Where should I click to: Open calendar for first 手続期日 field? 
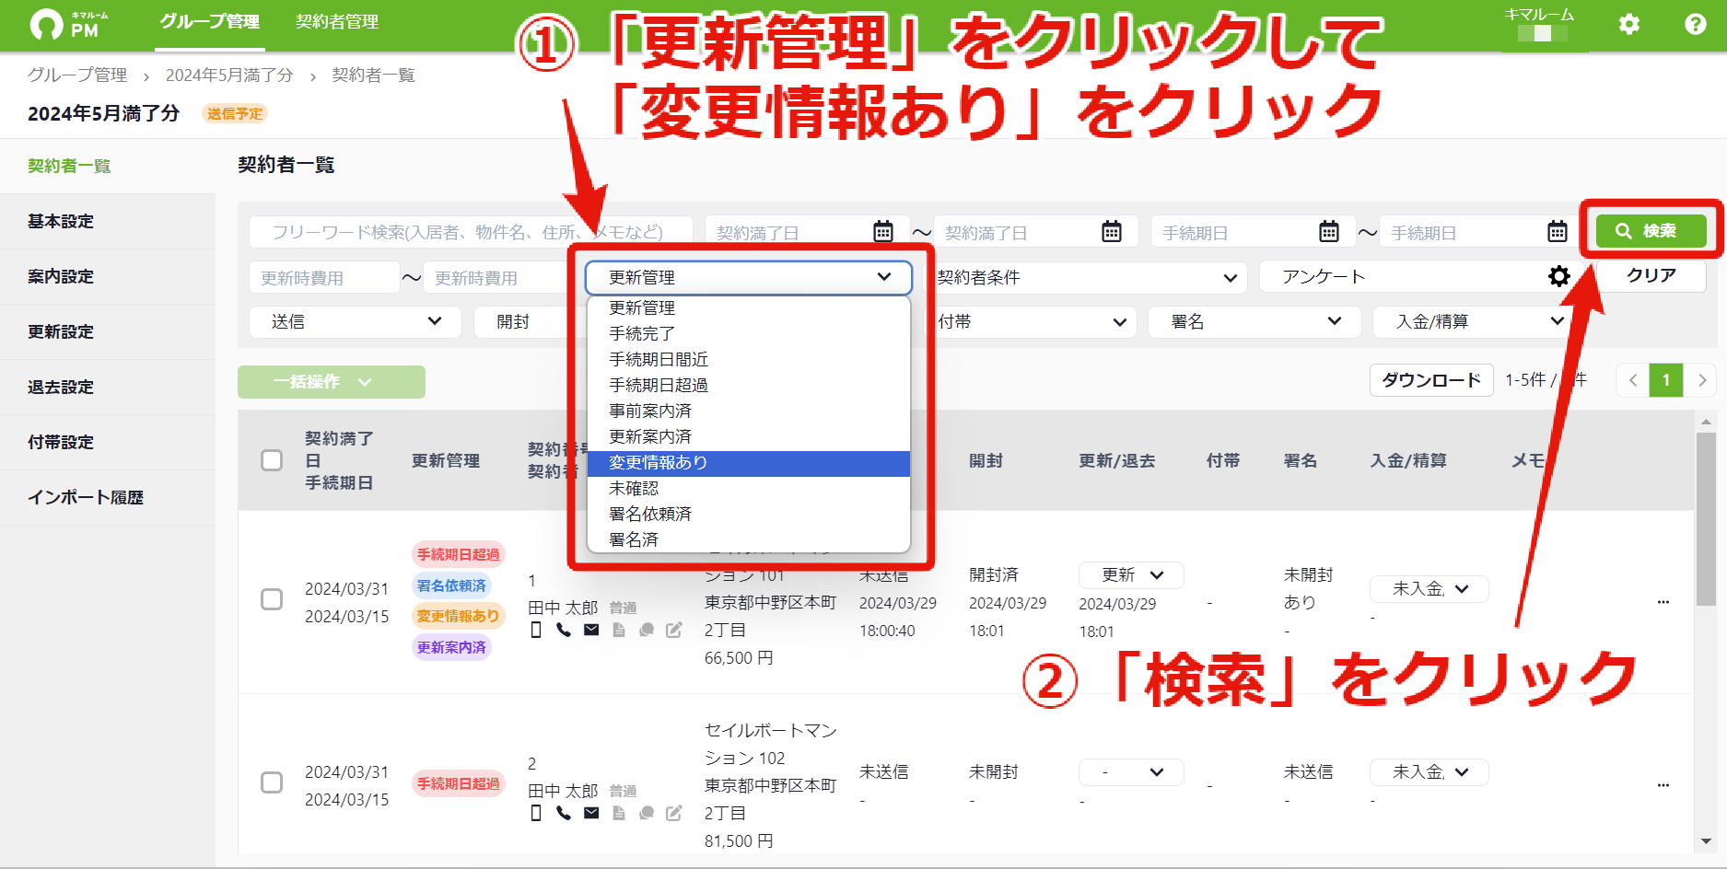pos(1329,231)
